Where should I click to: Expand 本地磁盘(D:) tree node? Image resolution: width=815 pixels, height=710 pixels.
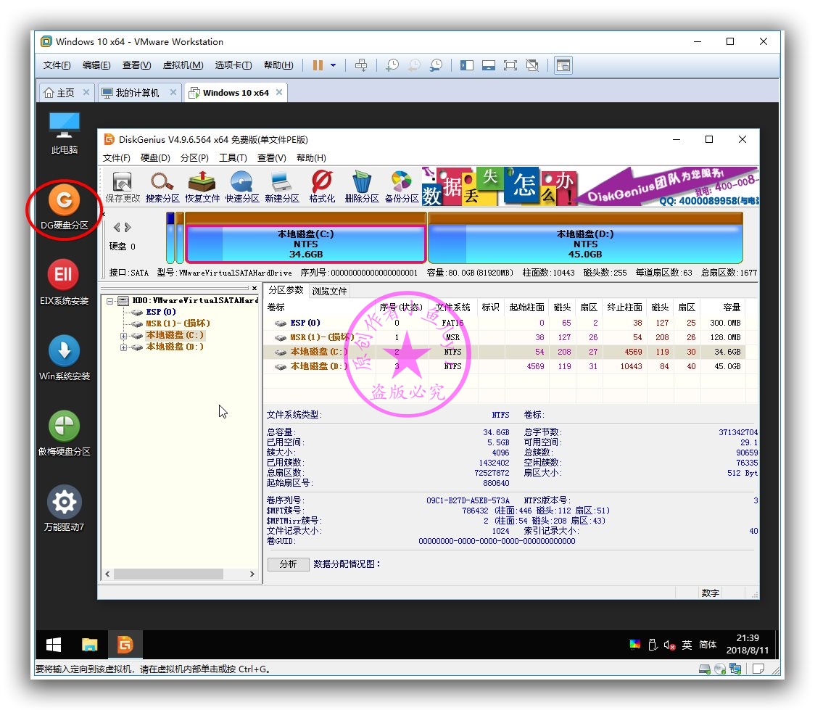(123, 347)
